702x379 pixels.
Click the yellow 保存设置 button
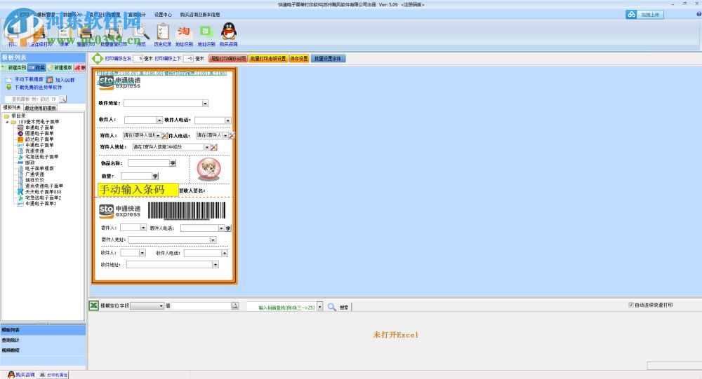298,59
